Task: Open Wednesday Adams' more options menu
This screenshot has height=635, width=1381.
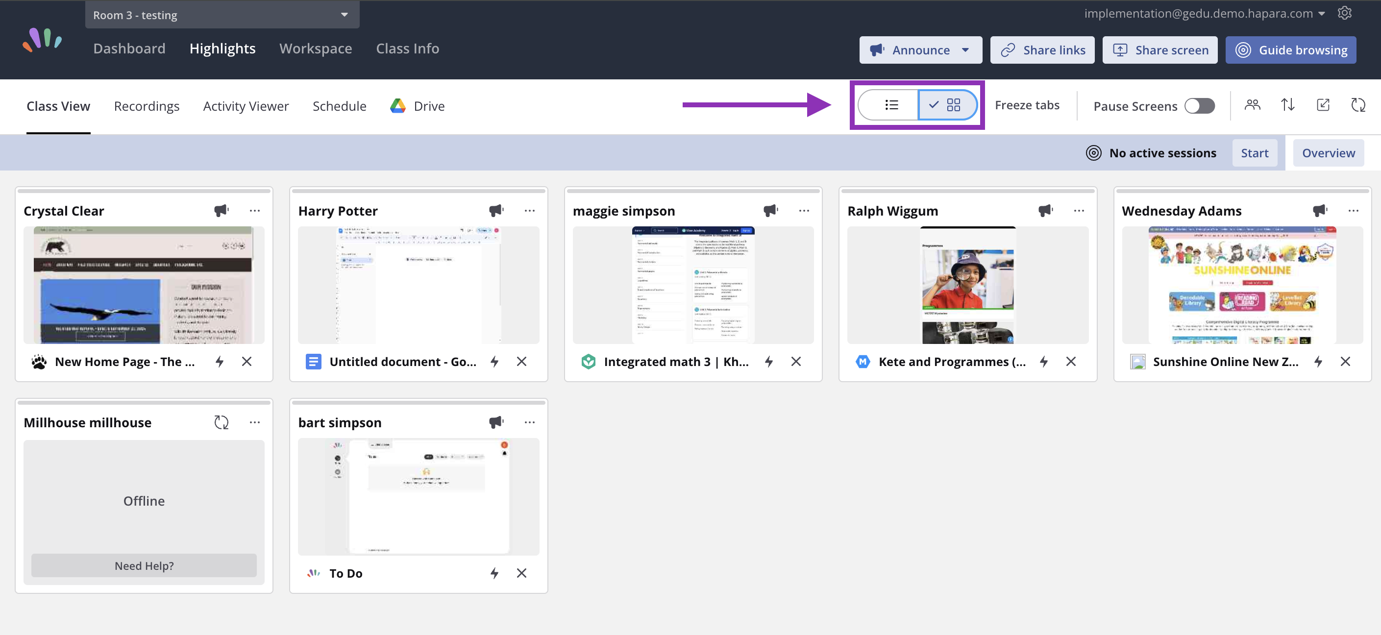Action: (x=1354, y=211)
